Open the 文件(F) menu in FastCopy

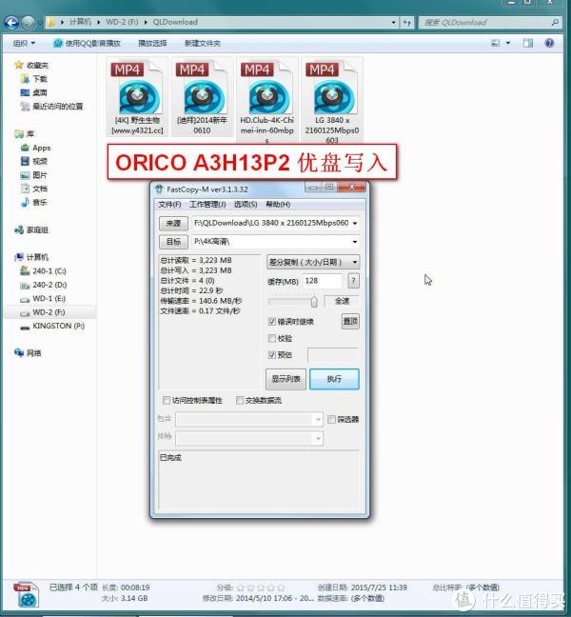(169, 204)
